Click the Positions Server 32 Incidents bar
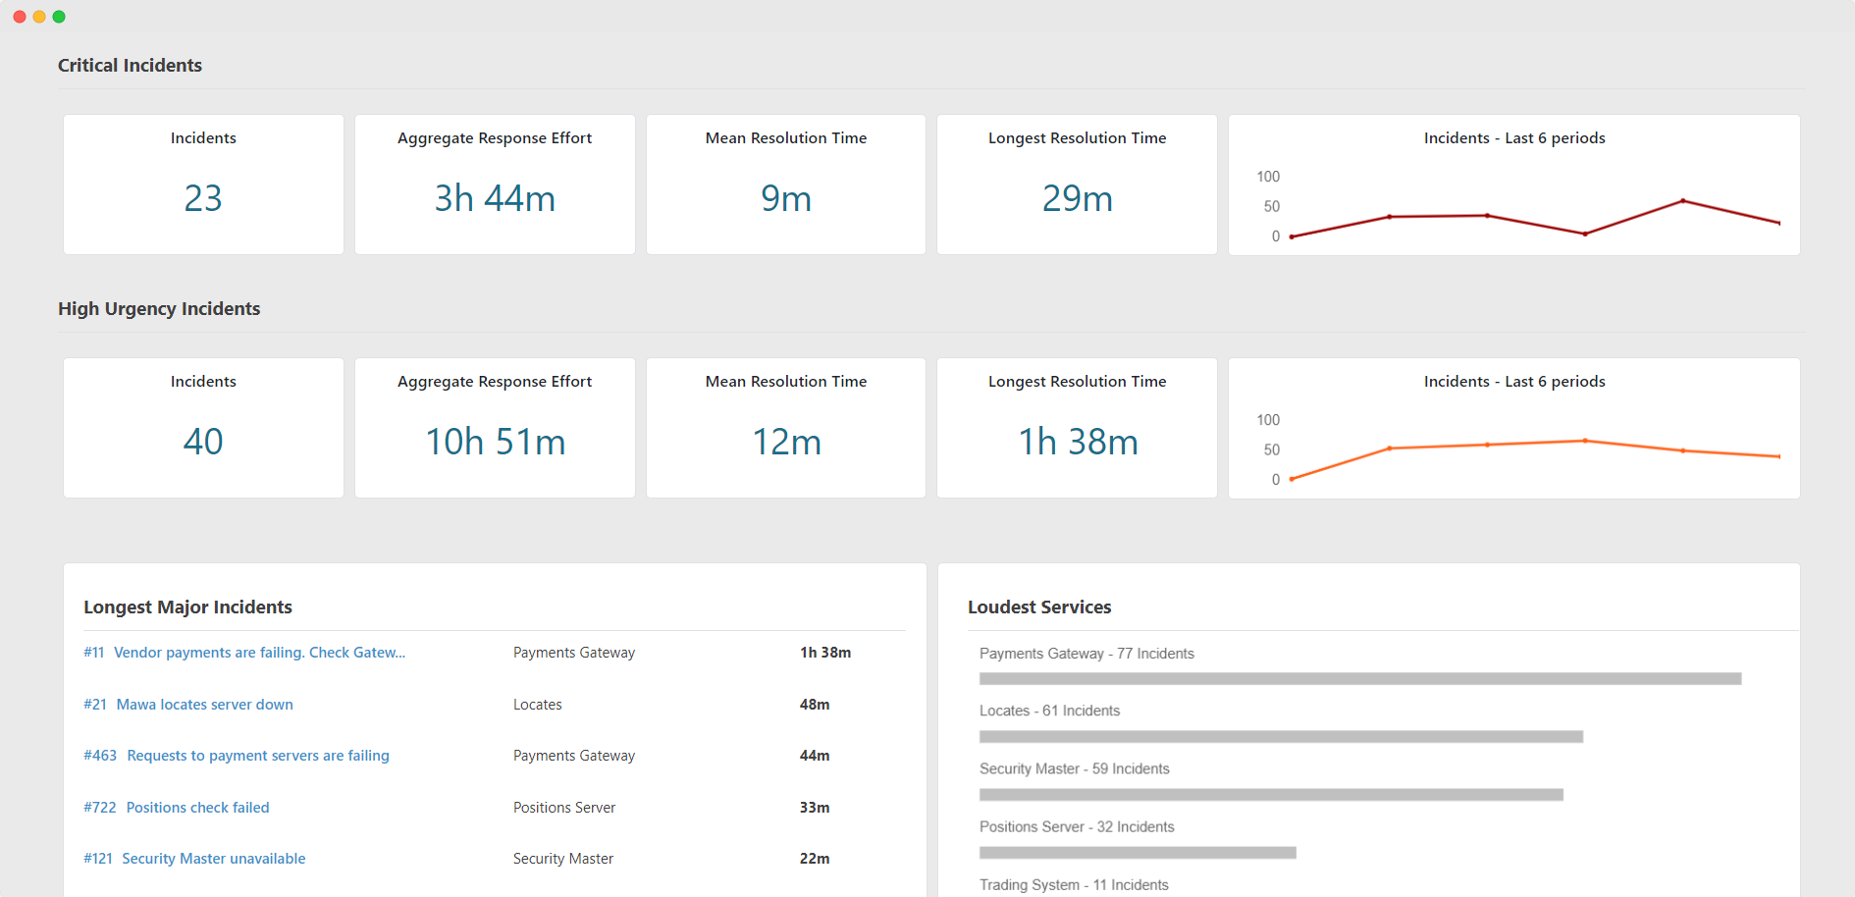The height and width of the screenshot is (897, 1855). coord(1138,853)
